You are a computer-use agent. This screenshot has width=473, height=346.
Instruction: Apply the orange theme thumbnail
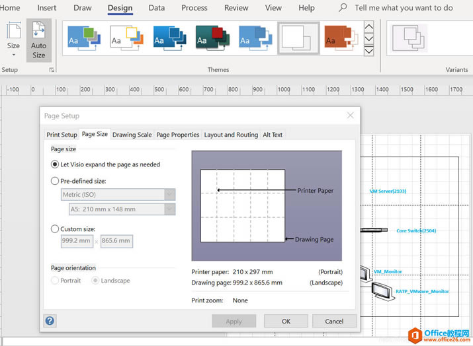click(341, 39)
